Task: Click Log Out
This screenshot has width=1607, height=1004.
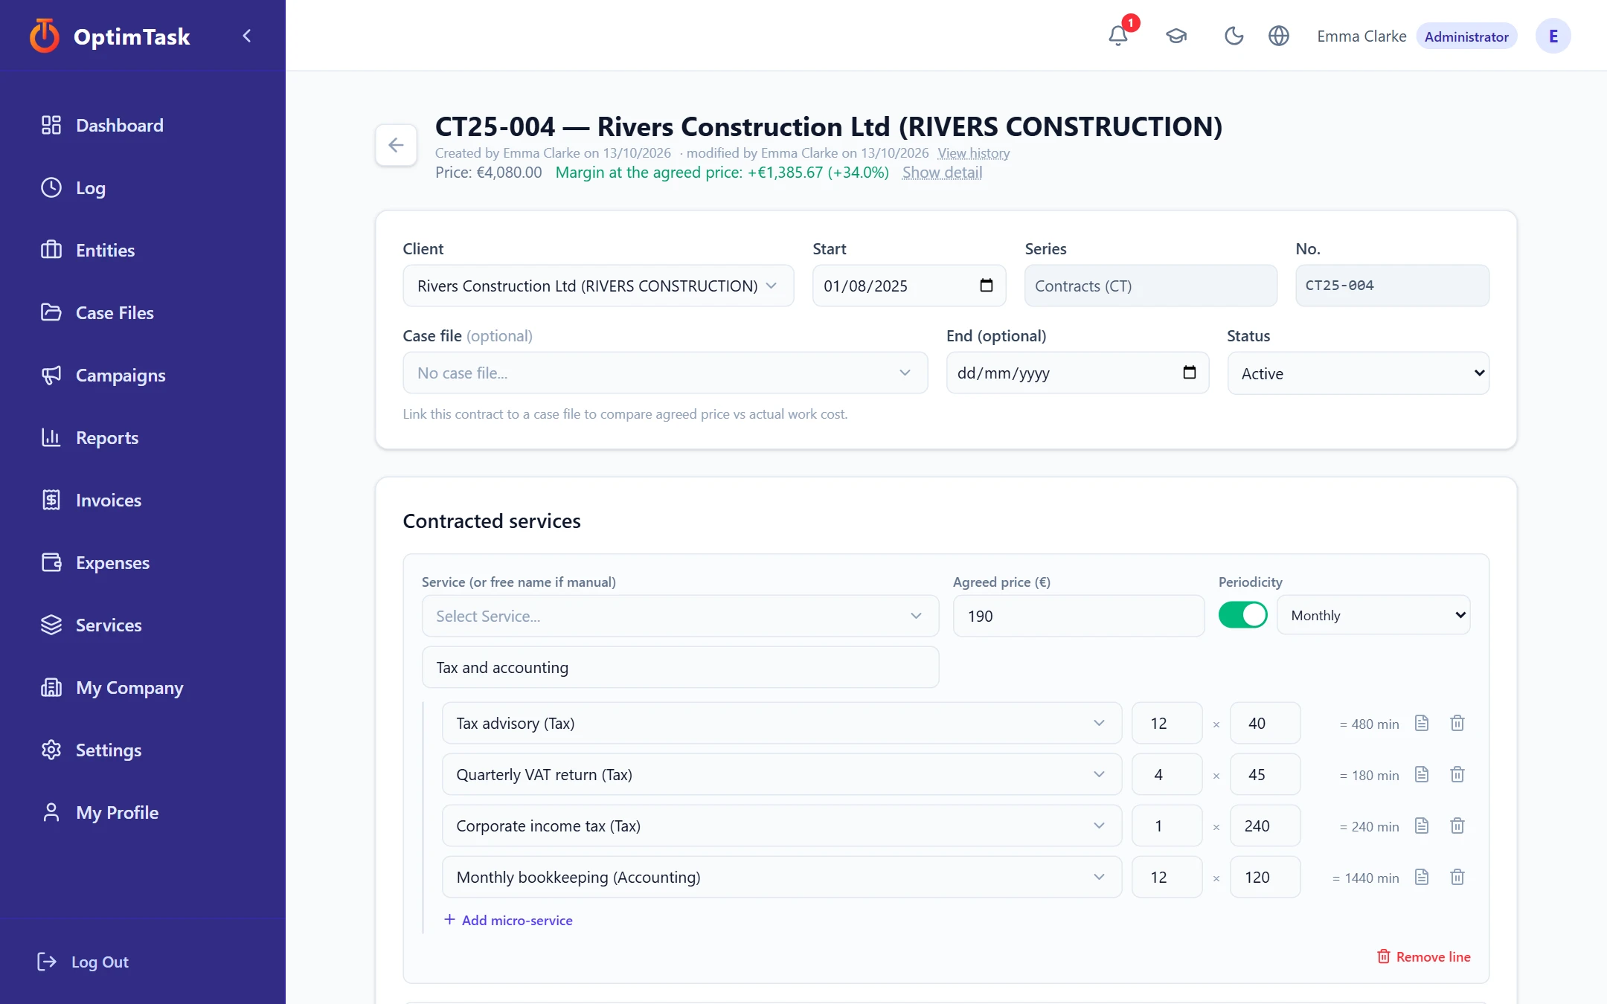Action: pyautogui.click(x=83, y=962)
